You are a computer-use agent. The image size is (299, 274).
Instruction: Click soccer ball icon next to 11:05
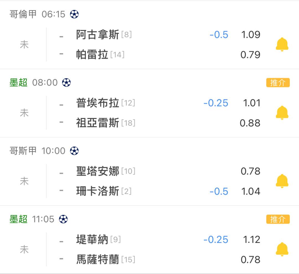(63, 219)
